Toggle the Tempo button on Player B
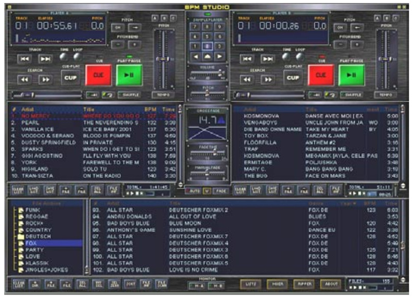 [x=385, y=95]
